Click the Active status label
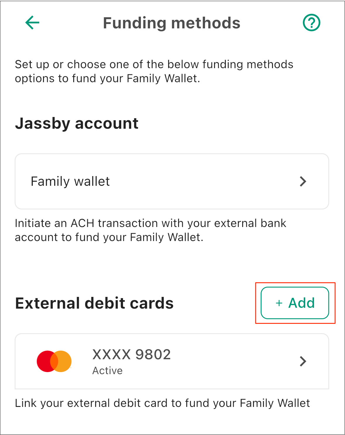The height and width of the screenshot is (435, 345). click(107, 371)
